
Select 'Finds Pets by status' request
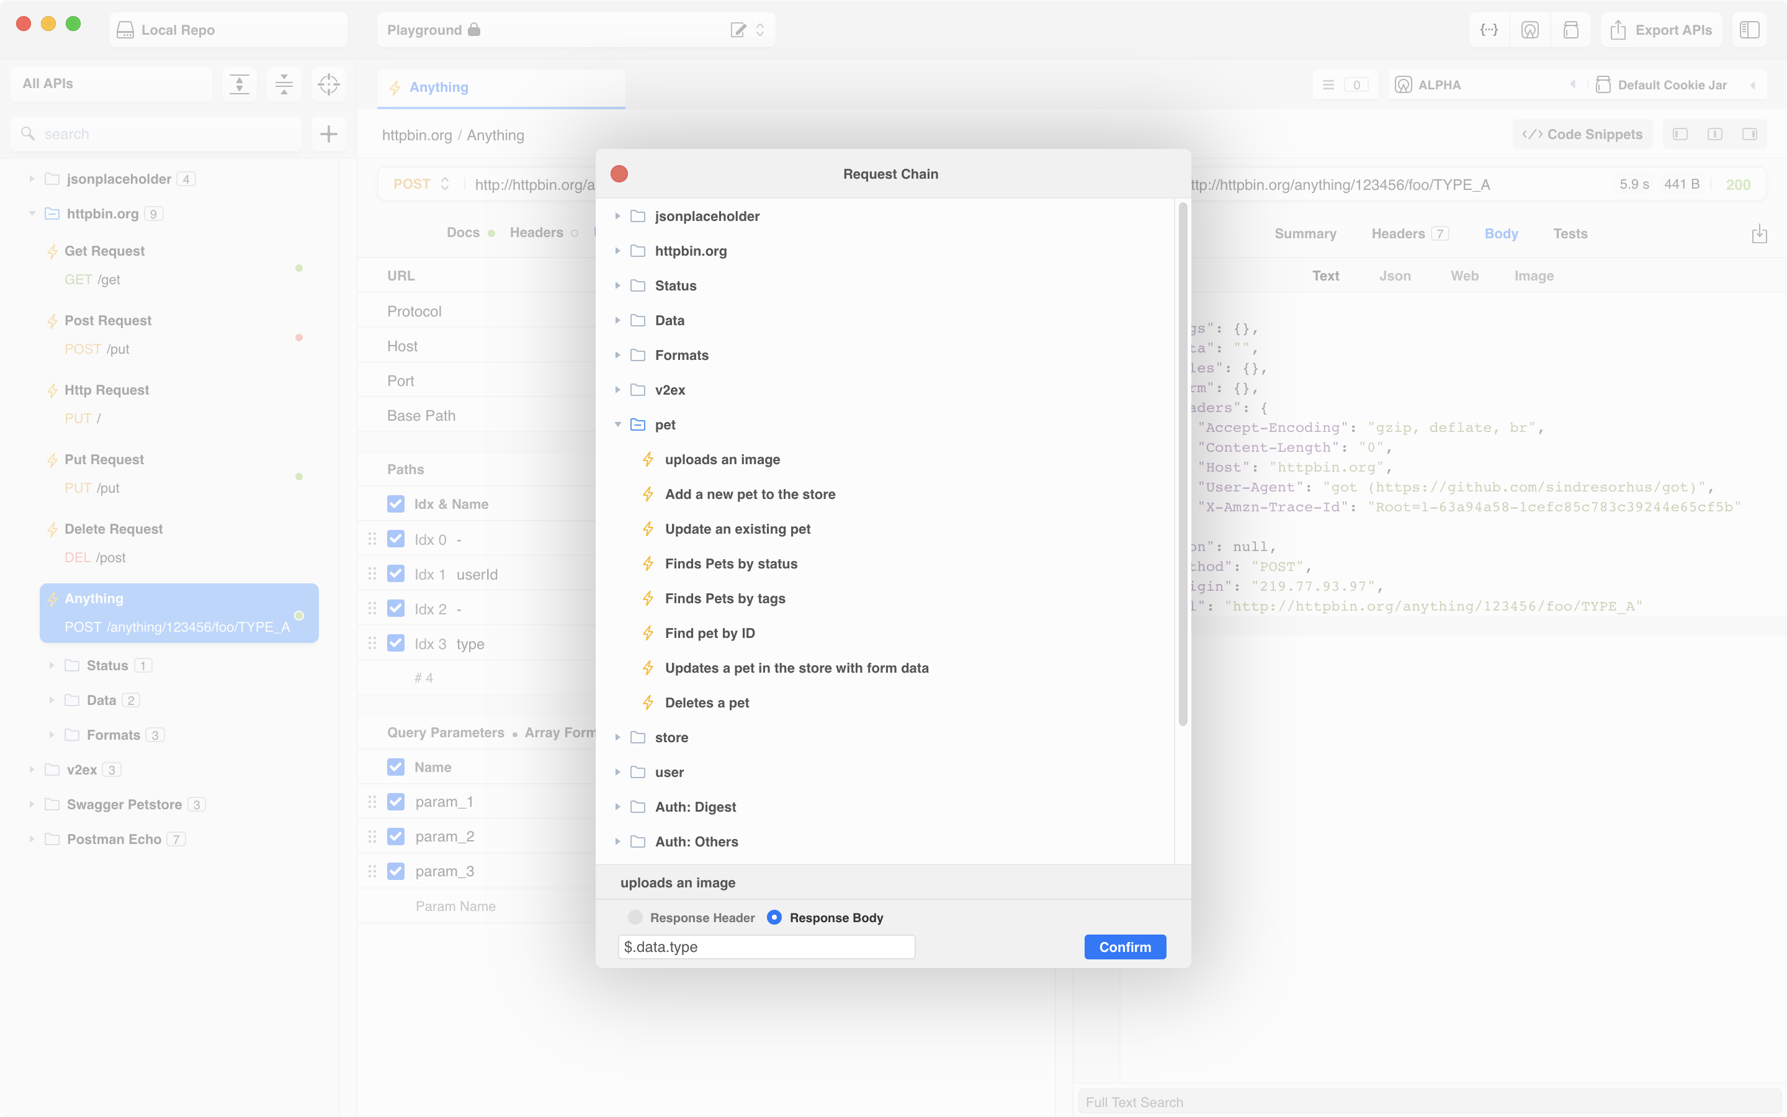click(x=731, y=563)
